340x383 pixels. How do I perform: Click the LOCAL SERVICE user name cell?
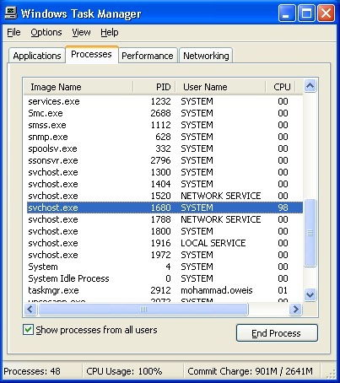click(213, 243)
